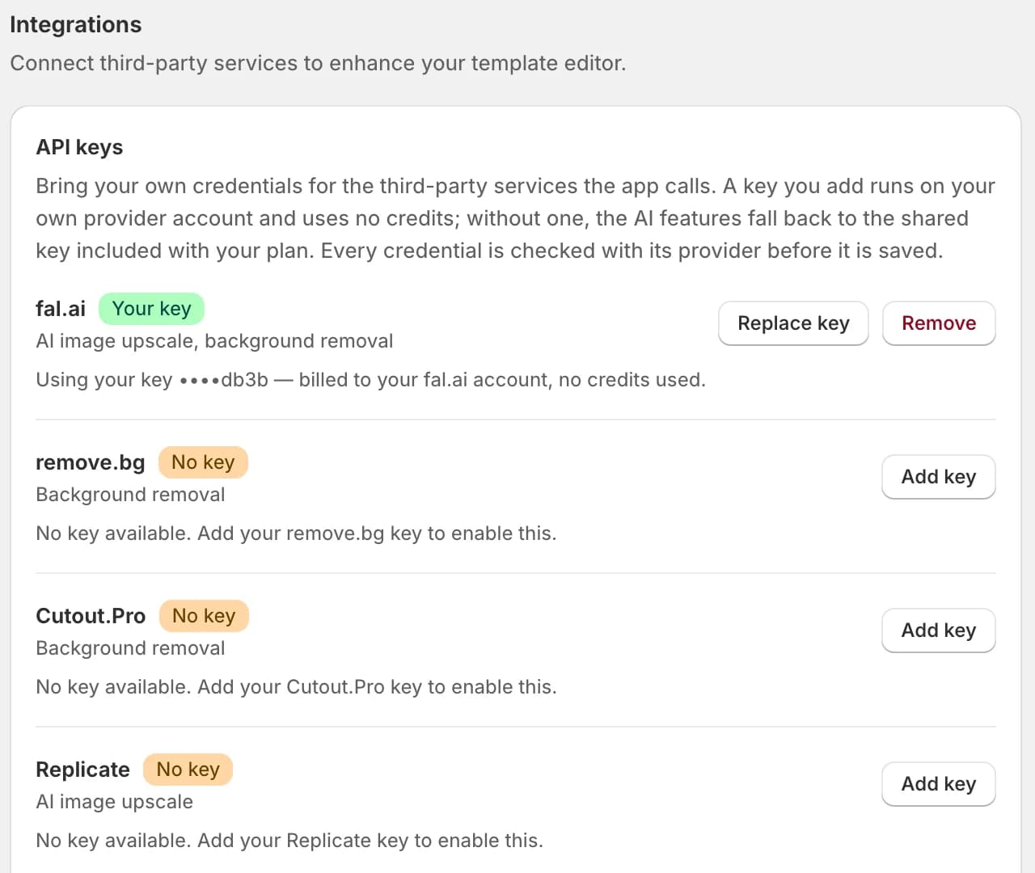Remove the fal.ai key
The height and width of the screenshot is (873, 1035).
(x=939, y=323)
